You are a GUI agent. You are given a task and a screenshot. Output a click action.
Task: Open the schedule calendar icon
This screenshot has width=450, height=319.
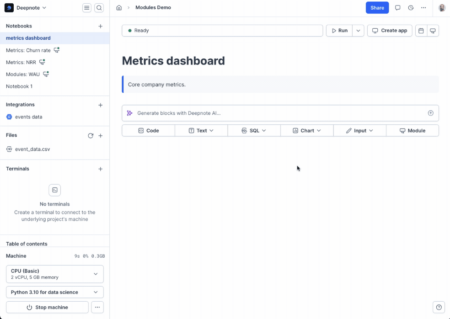point(421,31)
